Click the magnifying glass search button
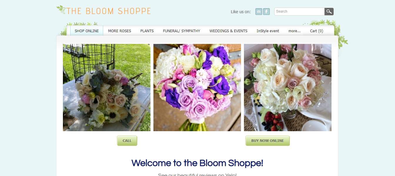Screen dimensions: 395x176 (329, 11)
